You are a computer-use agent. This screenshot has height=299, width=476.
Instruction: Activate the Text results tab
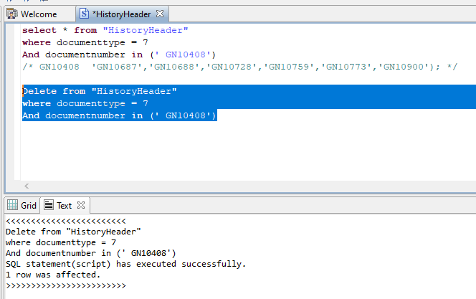[64, 205]
